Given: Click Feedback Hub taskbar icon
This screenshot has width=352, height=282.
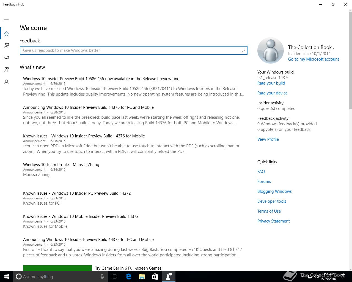Looking at the screenshot, I should tap(169, 276).
